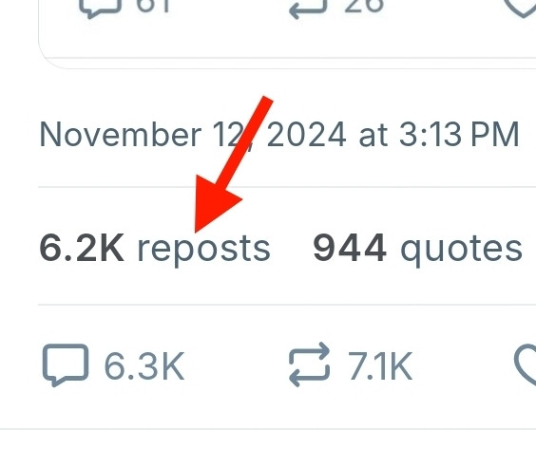Click the embedded post's 26 repost count

[364, 6]
